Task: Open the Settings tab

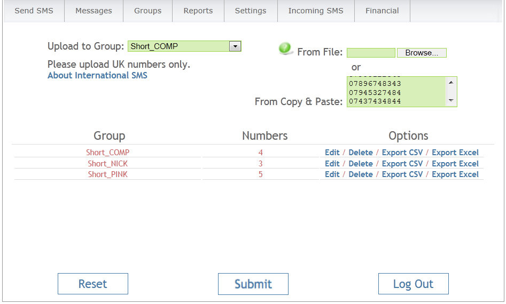Action: pyautogui.click(x=251, y=11)
